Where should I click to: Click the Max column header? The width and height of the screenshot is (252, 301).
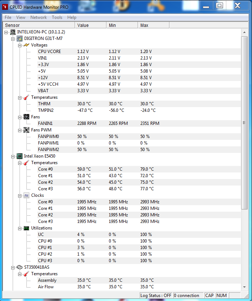(154, 25)
